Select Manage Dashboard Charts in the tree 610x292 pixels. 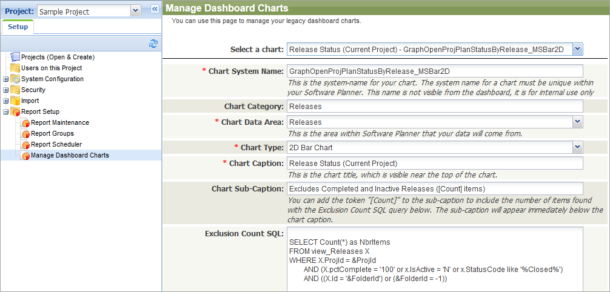pos(70,156)
